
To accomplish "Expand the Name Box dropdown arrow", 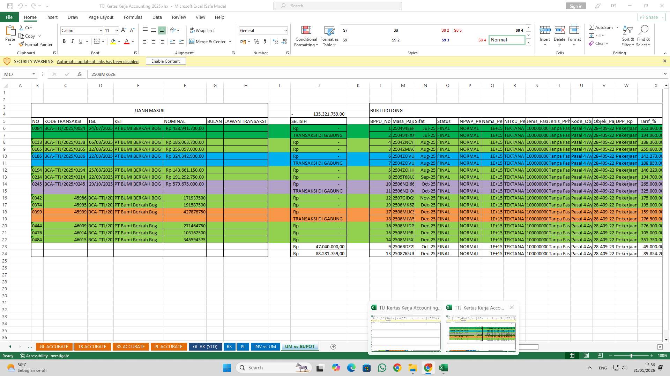I will (x=33, y=74).
